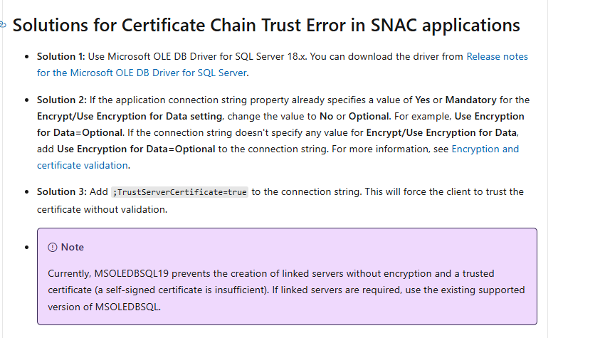Click the 'certificate validation' link text
Viewport: 600px width, 338px height.
pyautogui.click(x=83, y=166)
